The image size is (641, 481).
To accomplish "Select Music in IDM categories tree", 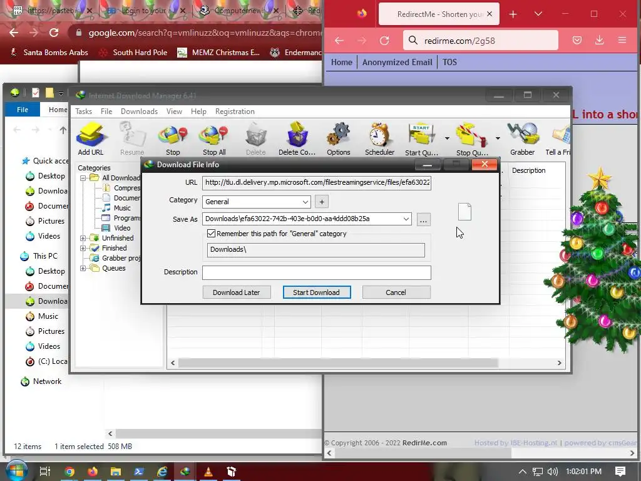I will (x=122, y=208).
